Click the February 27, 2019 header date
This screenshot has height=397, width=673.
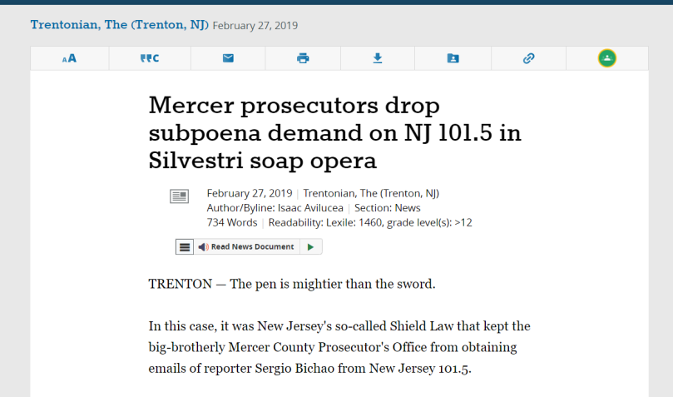tap(255, 26)
